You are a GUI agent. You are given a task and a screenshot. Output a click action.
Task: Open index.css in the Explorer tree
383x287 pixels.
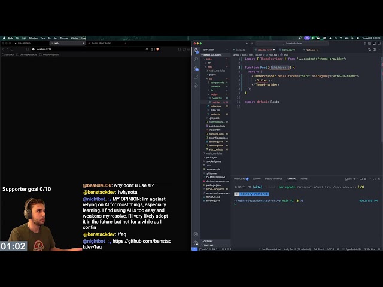pos(215,106)
